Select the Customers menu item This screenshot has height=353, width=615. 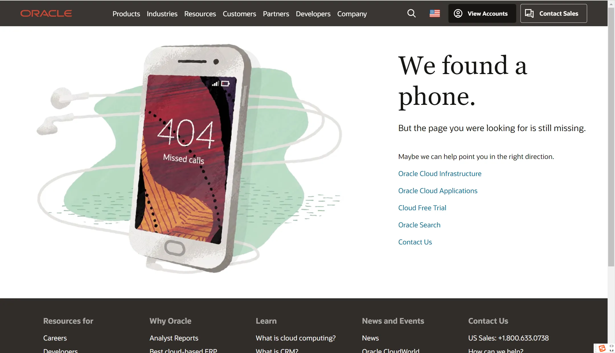click(239, 13)
